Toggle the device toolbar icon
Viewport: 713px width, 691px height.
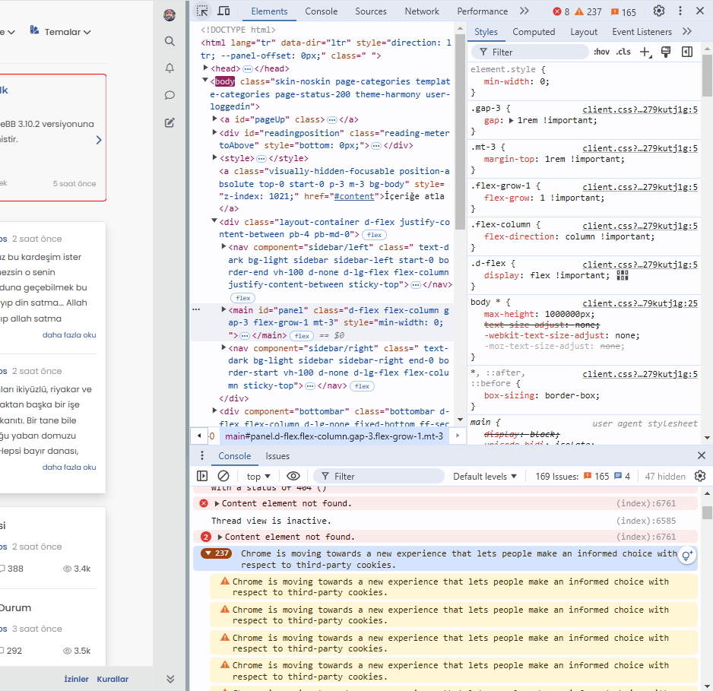pyautogui.click(x=223, y=11)
